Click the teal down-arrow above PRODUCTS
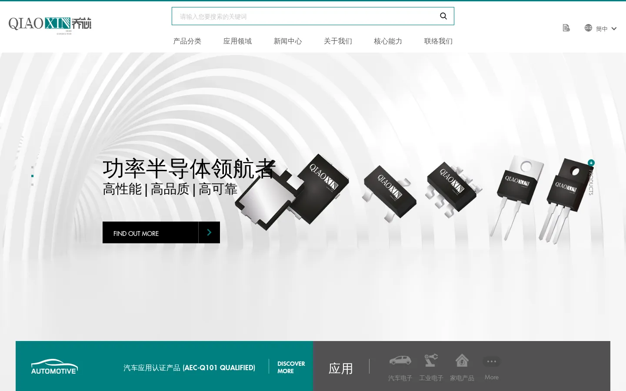Screen dimensions: 626x391 click(591, 163)
